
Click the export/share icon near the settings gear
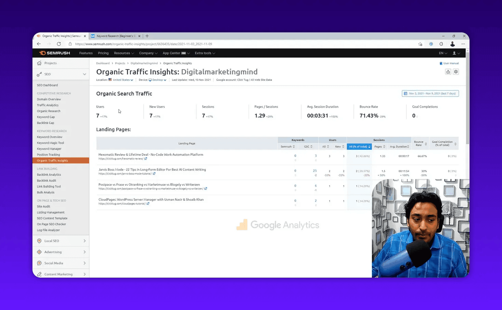[x=448, y=72]
